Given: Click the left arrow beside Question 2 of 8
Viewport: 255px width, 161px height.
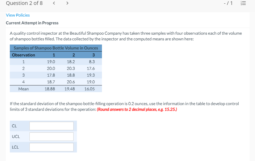Looking at the screenshot, I should 54,3.
